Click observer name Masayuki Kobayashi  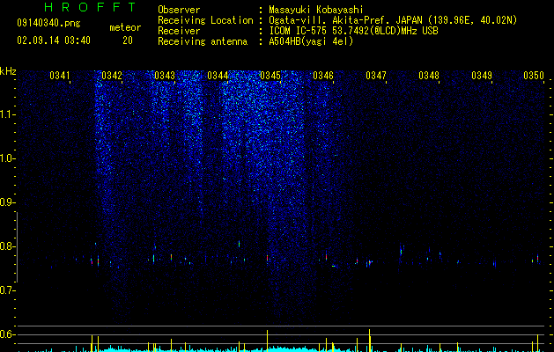[x=316, y=10]
